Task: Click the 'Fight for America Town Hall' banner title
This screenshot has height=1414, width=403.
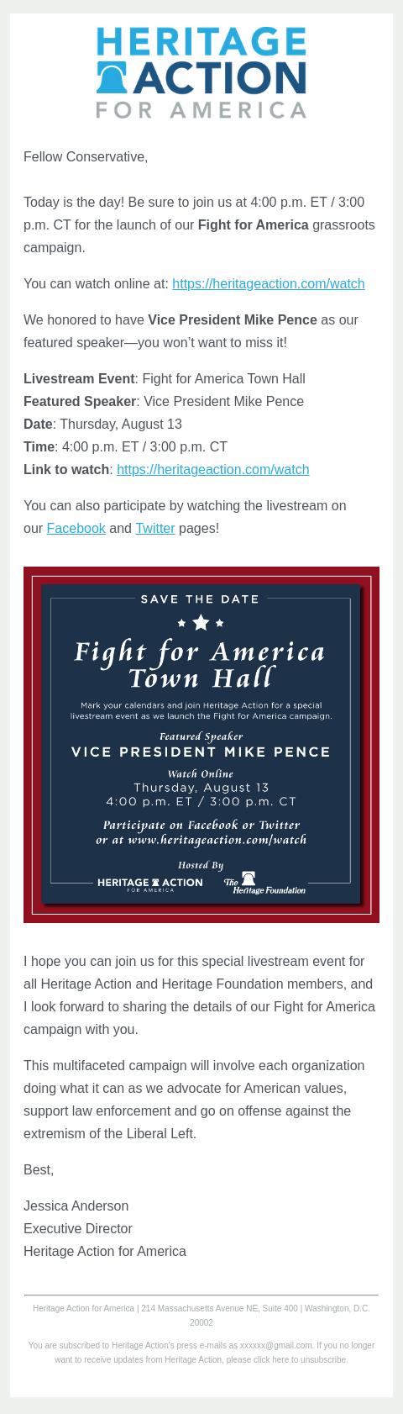Action: 200,664
